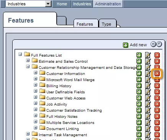Click the Add new button
Image resolution: width=167 pixels, height=140 pixels.
135,45
